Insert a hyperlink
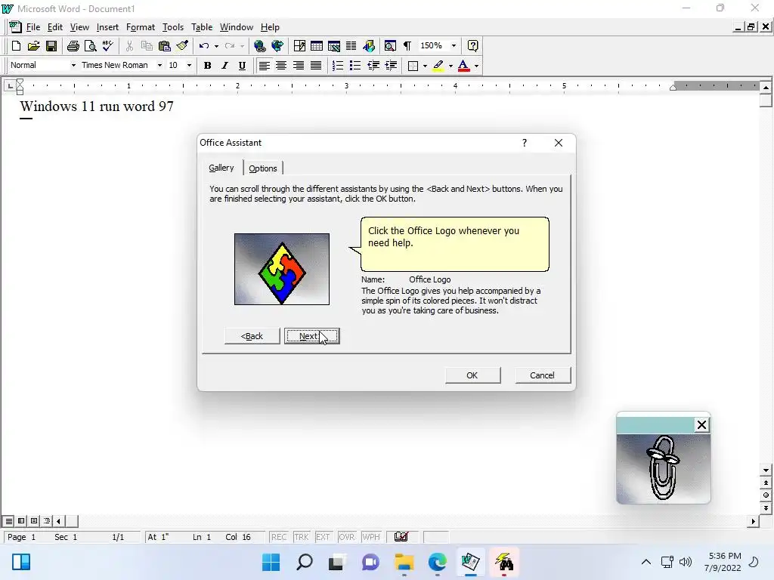Screen dimensions: 774x580 coord(260,46)
